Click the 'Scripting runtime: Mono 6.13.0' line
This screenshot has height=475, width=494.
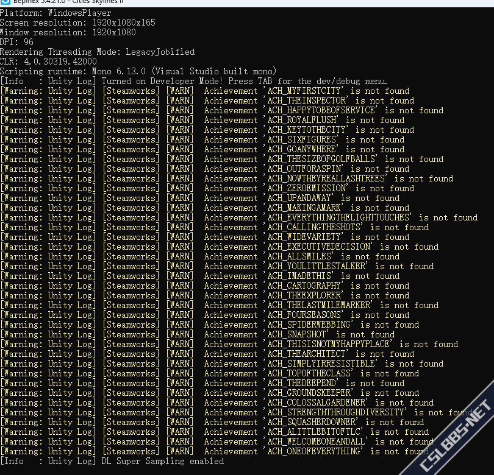tap(138, 71)
